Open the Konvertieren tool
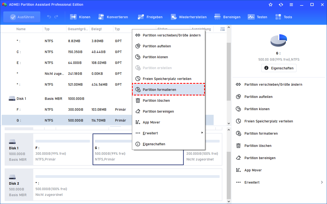This screenshot has width=327, height=204. [x=101, y=17]
